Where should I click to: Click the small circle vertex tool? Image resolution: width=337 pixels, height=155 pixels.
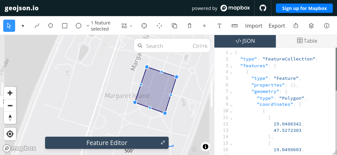[x=204, y=26]
